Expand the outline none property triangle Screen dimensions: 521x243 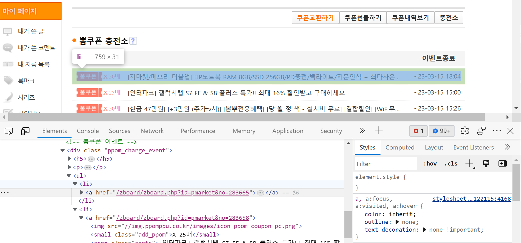click(x=397, y=222)
